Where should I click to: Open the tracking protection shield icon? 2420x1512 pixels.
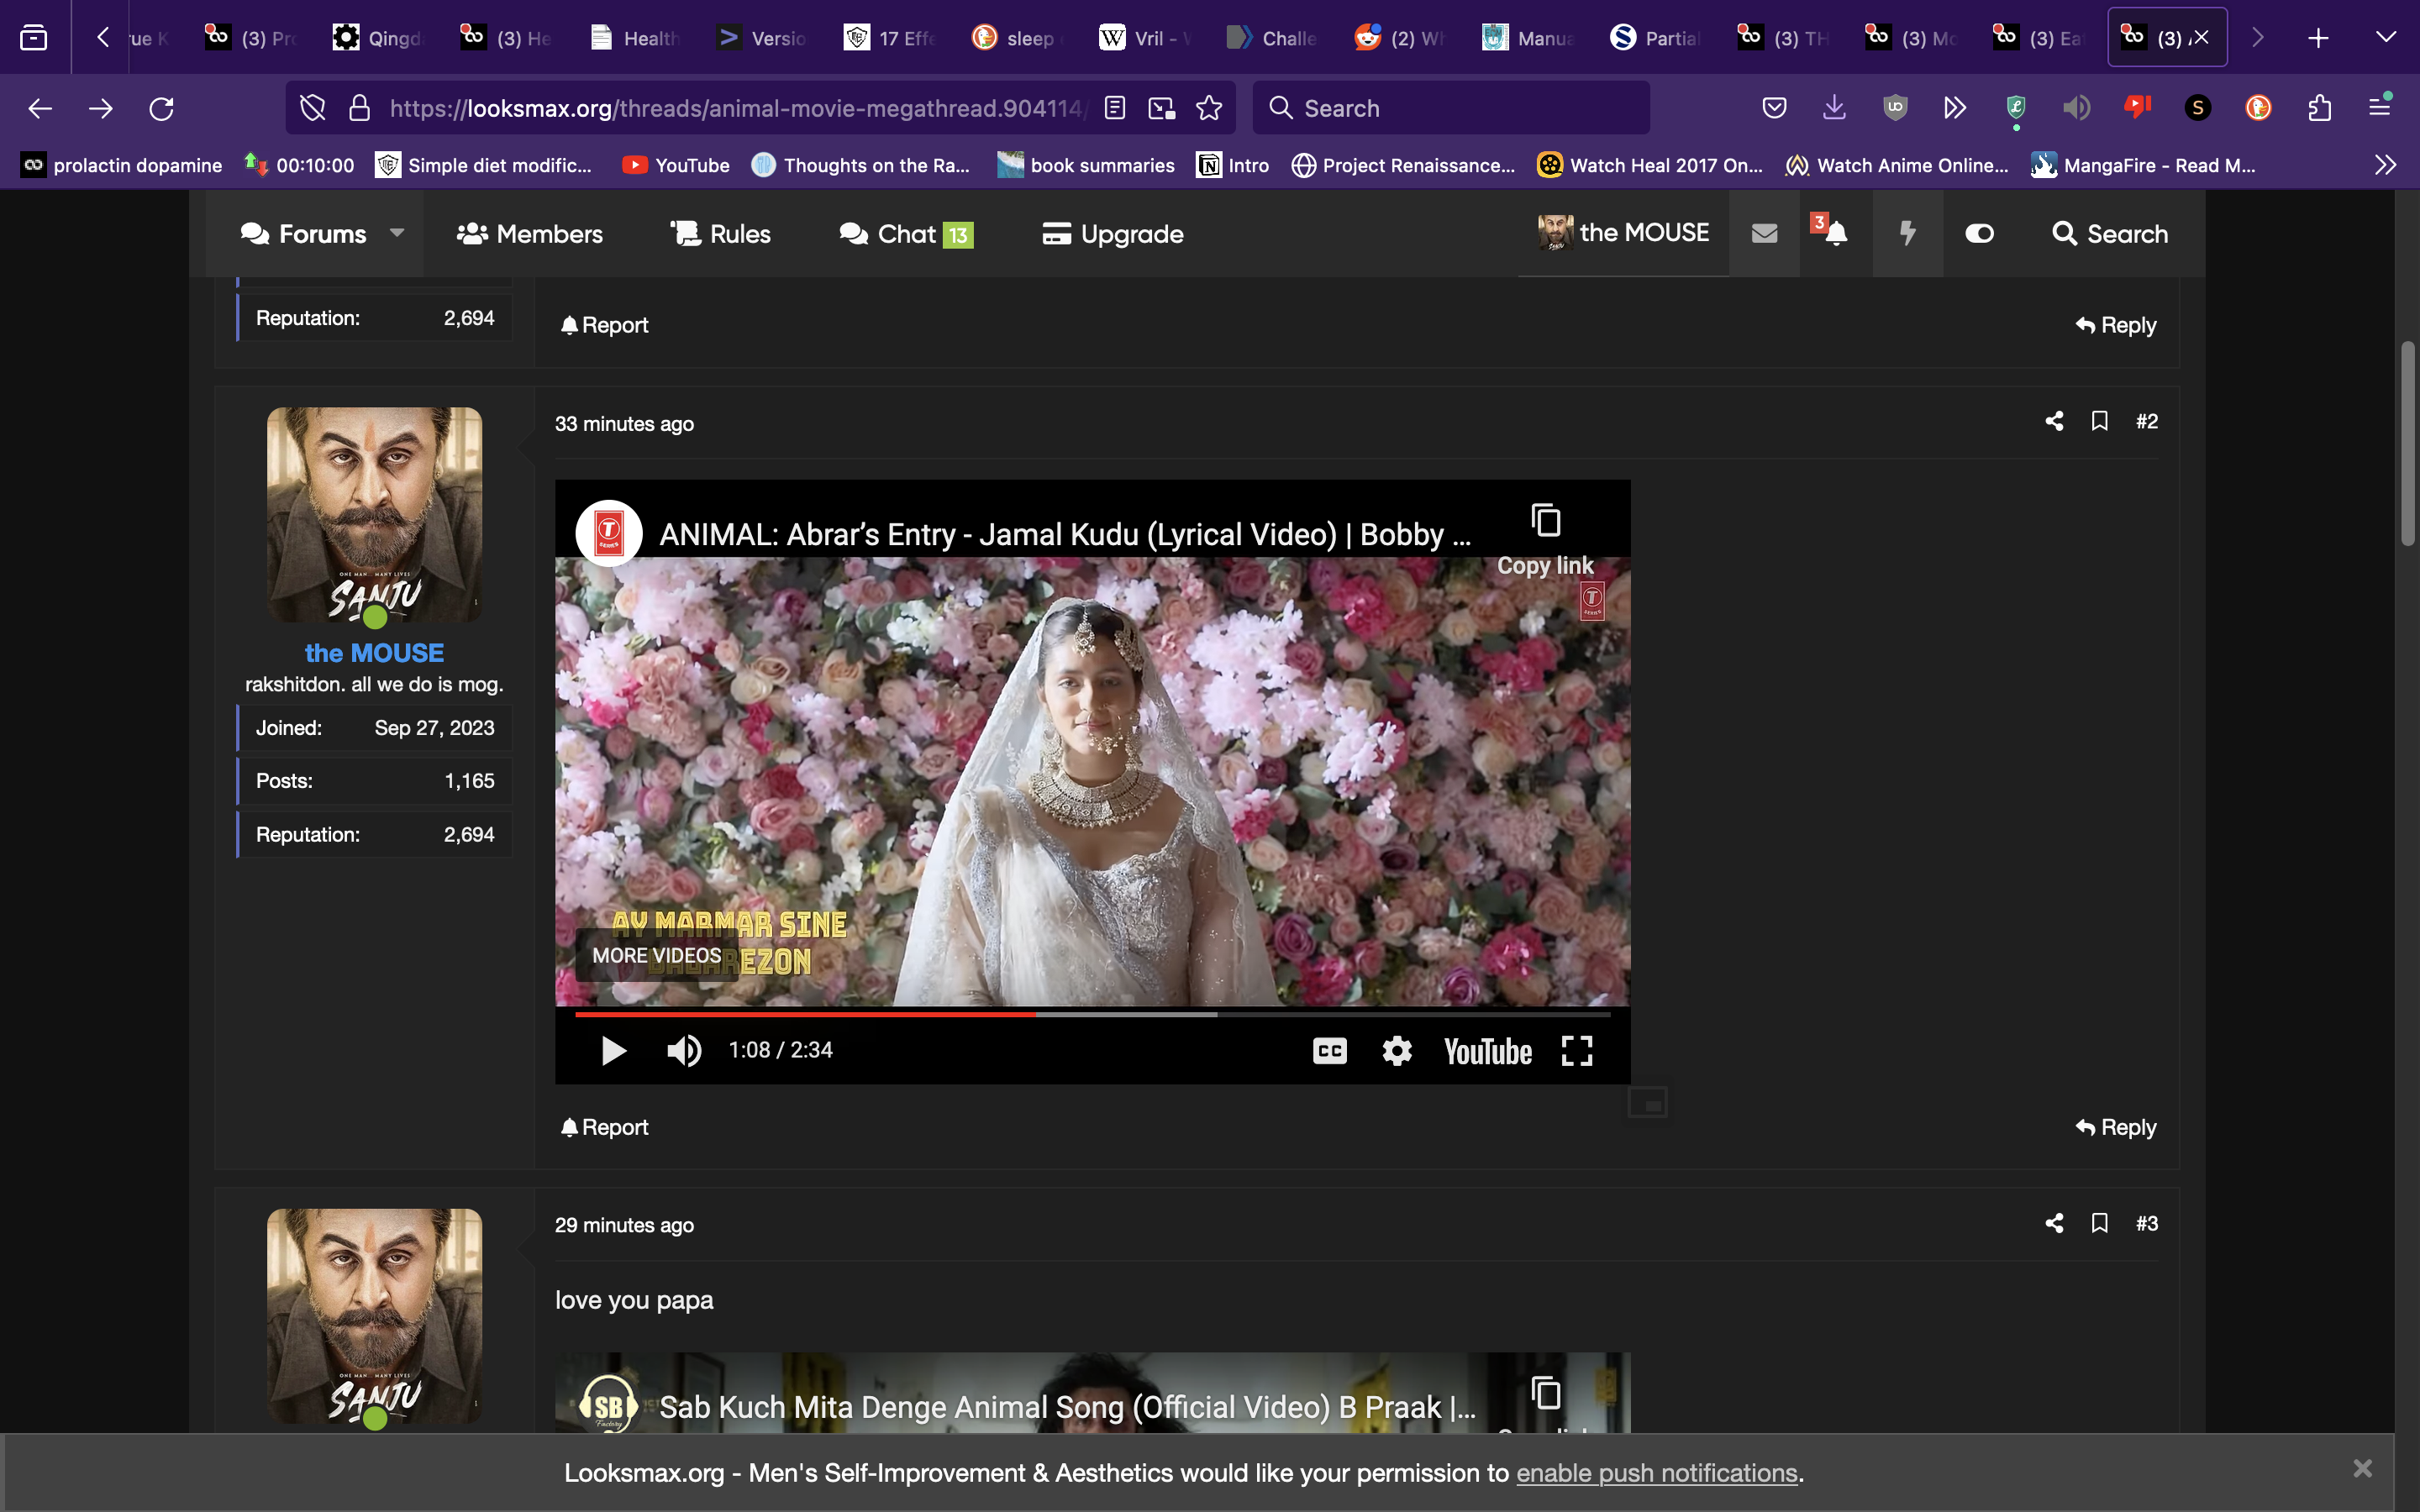(313, 108)
